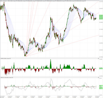Open the MACD indicator dropdown arrow
Image resolution: width=103 pixels, height=98 pixels.
coord(12,77)
